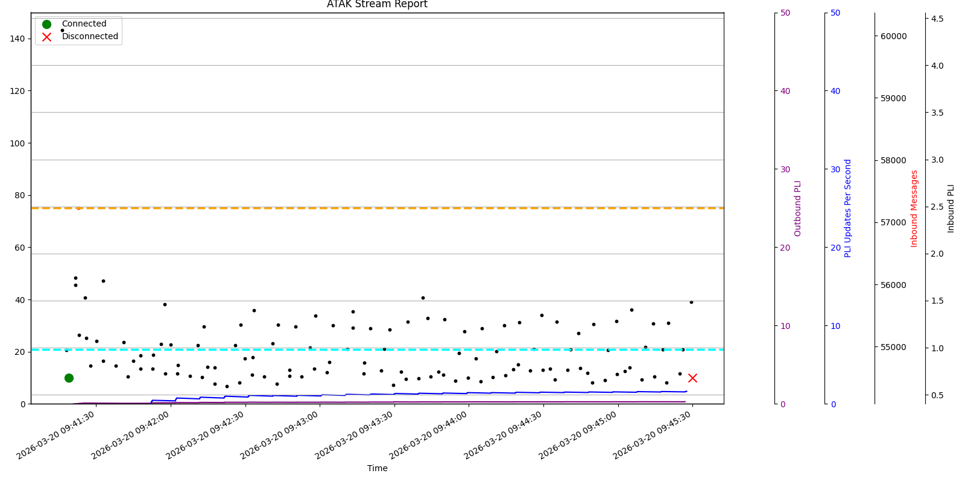Screen dimensions: 965x482
Task: Click the large green connected dot on the plot
Action: (69, 378)
